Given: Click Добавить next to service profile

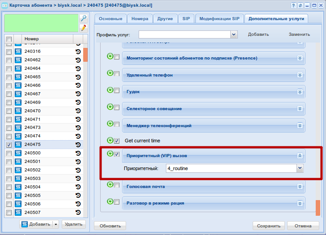Looking at the screenshot, I should (x=258, y=34).
